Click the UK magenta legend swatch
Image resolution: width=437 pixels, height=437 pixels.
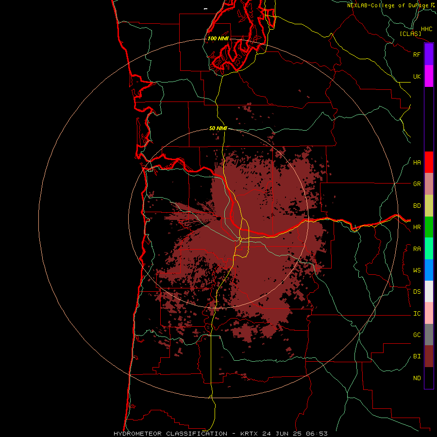[x=429, y=76]
